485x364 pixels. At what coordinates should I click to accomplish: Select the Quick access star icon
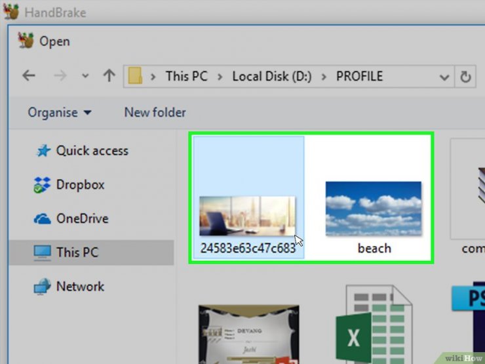43,151
